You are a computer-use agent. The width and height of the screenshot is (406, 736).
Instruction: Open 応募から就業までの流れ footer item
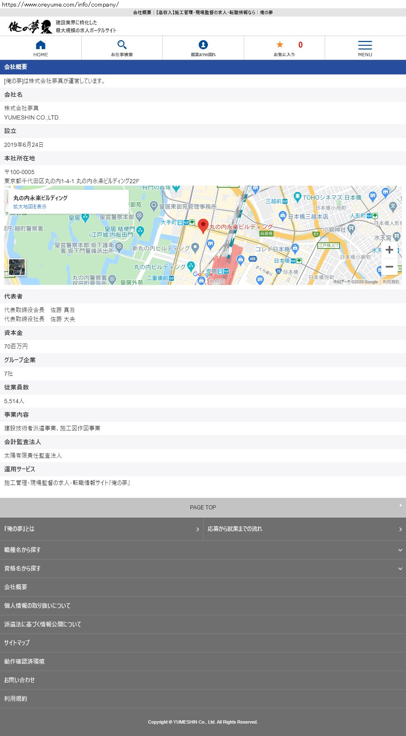click(304, 529)
